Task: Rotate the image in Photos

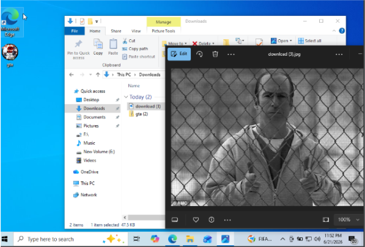Action: (x=199, y=54)
